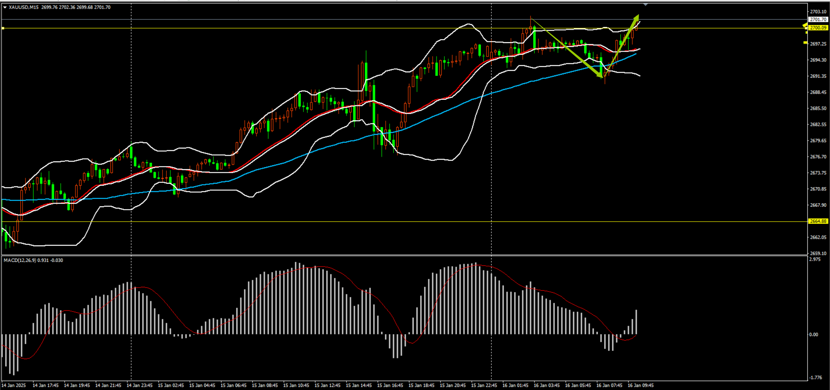
Task: Click the 2679.65 price scale label
Action: pos(818,140)
